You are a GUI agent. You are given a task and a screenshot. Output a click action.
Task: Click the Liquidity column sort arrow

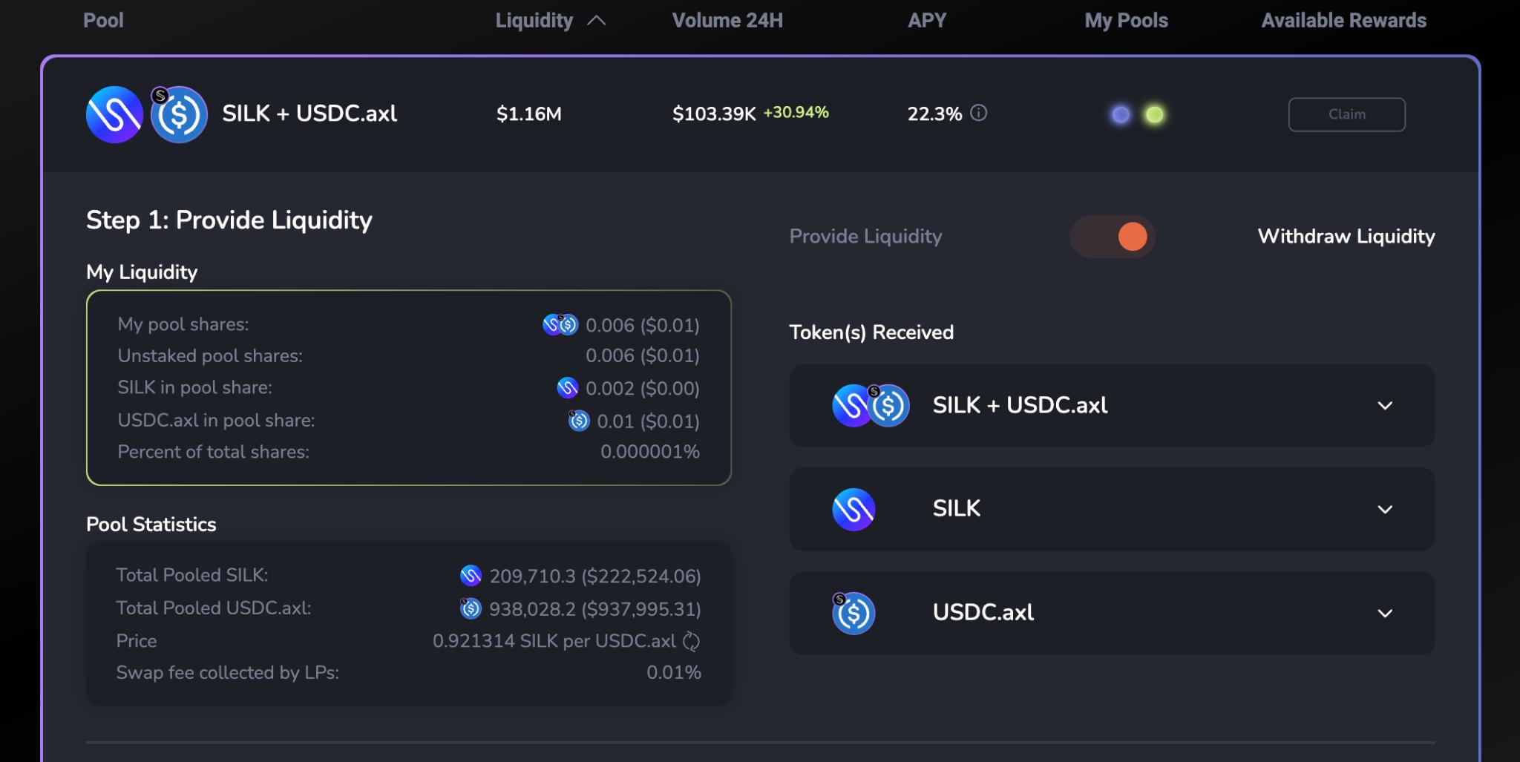597,21
